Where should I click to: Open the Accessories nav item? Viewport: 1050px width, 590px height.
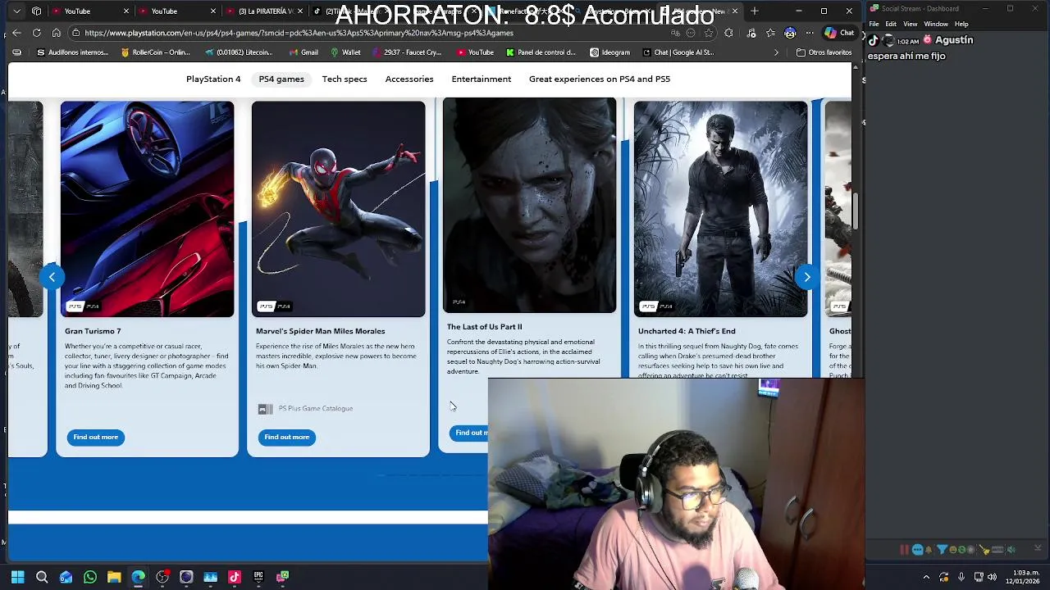pos(409,79)
